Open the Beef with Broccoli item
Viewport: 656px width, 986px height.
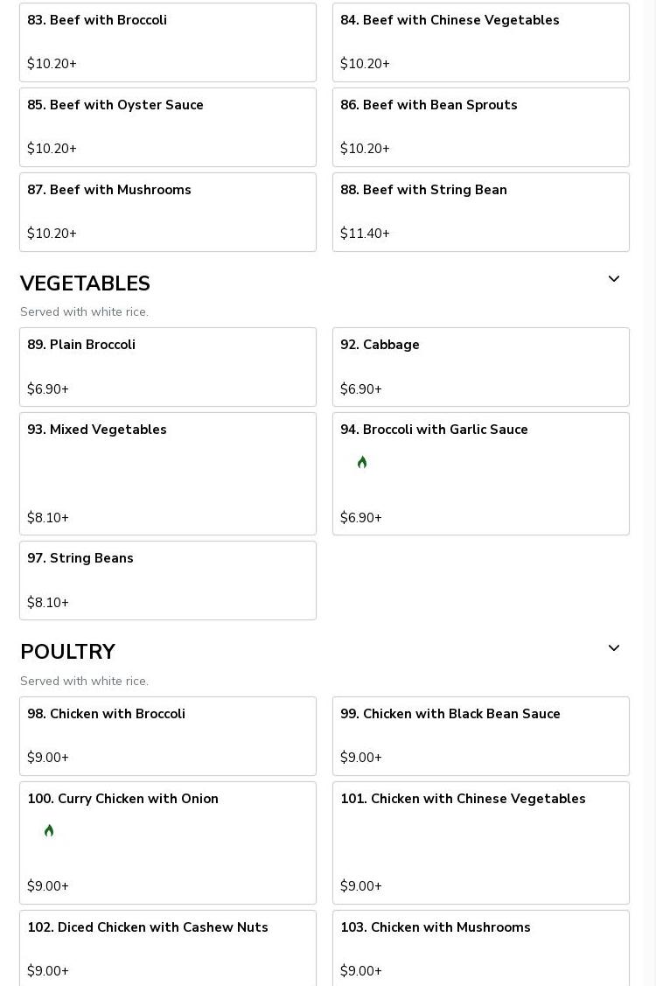coord(167,42)
